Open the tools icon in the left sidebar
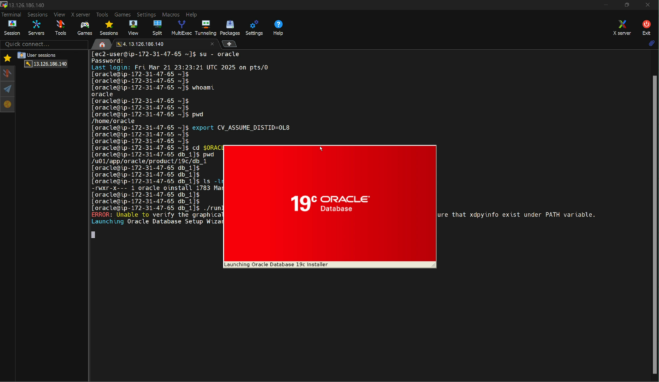 (x=8, y=73)
